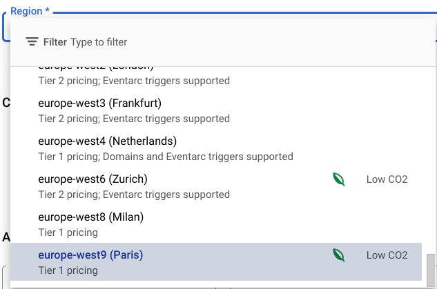
Task: Choose highlighted europe-west9 (Paris) option
Action: (90, 255)
